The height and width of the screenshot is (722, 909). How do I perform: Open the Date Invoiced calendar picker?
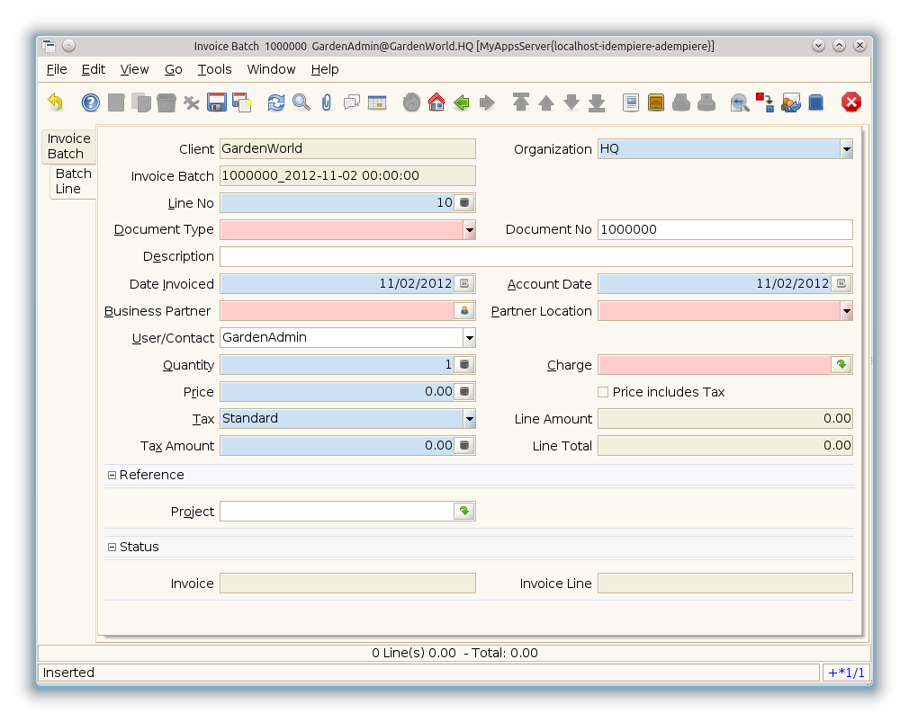pyautogui.click(x=464, y=284)
